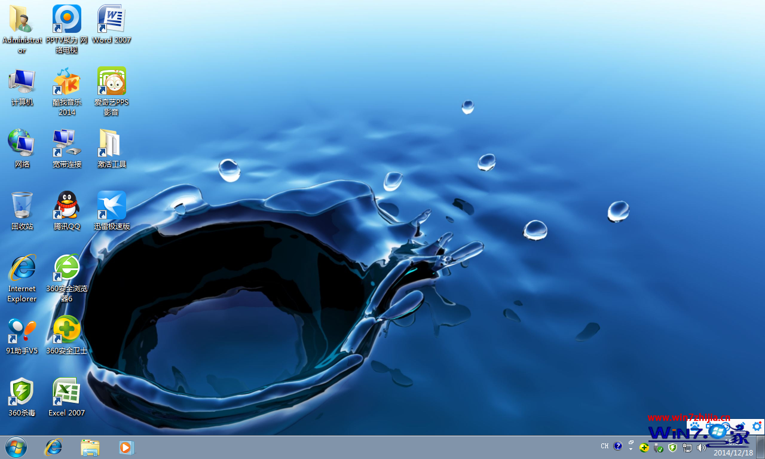Open PPTV聚力网络电视 from the desktop
The height and width of the screenshot is (459, 765).
pyautogui.click(x=66, y=19)
